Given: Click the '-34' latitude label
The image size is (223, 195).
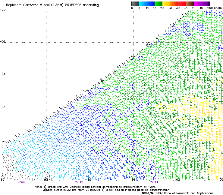Looking at the screenshot, I should coord(3,74).
